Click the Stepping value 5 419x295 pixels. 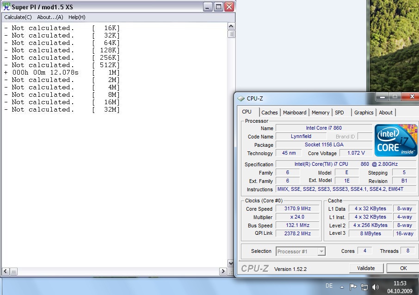tap(404, 172)
